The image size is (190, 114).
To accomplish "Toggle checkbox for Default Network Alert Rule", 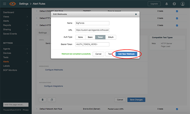I will (x=177, y=109).
